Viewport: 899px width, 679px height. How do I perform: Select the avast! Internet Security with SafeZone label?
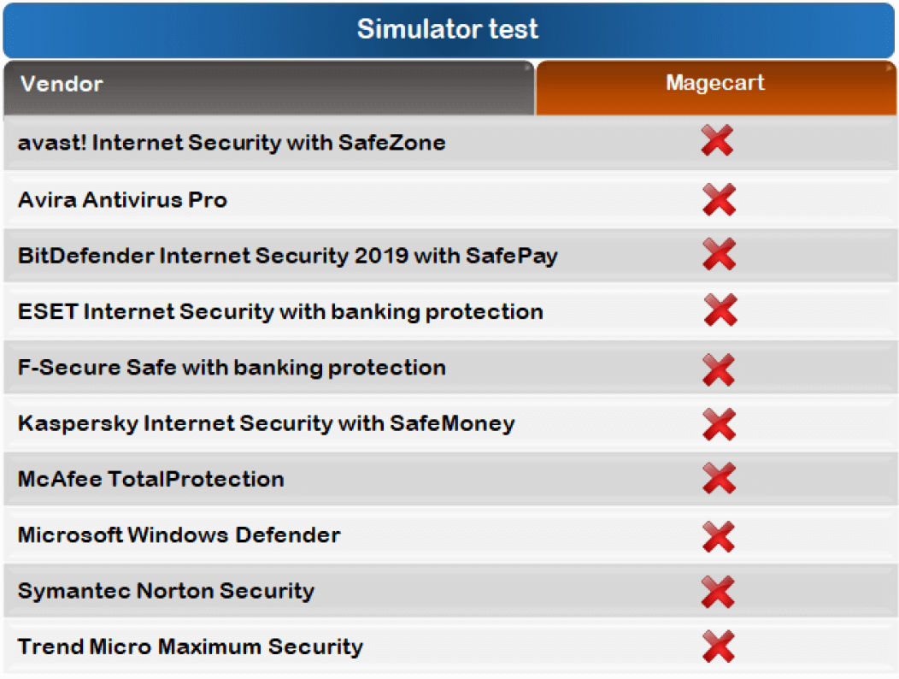(232, 142)
